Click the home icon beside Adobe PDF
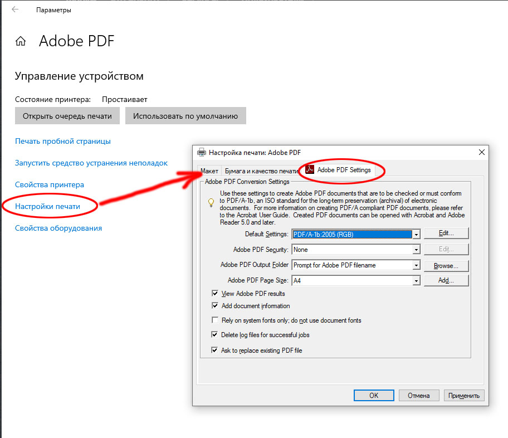 coord(21,41)
